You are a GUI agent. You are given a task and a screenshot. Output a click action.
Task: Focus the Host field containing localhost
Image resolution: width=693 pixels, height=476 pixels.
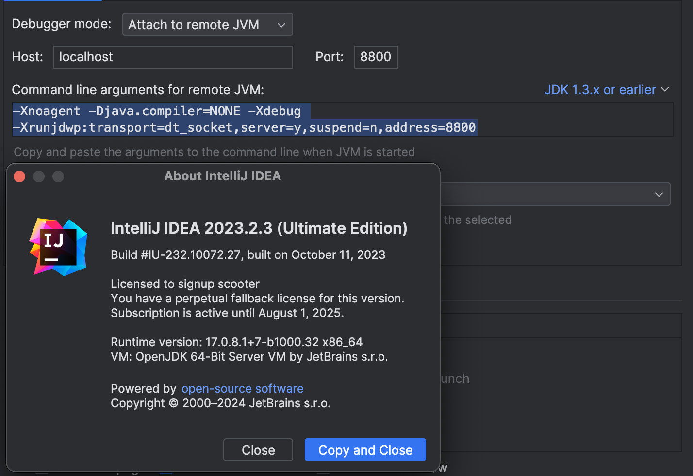(173, 57)
